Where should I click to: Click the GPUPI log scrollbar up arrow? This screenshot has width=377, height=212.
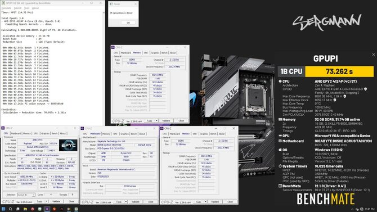104,12
